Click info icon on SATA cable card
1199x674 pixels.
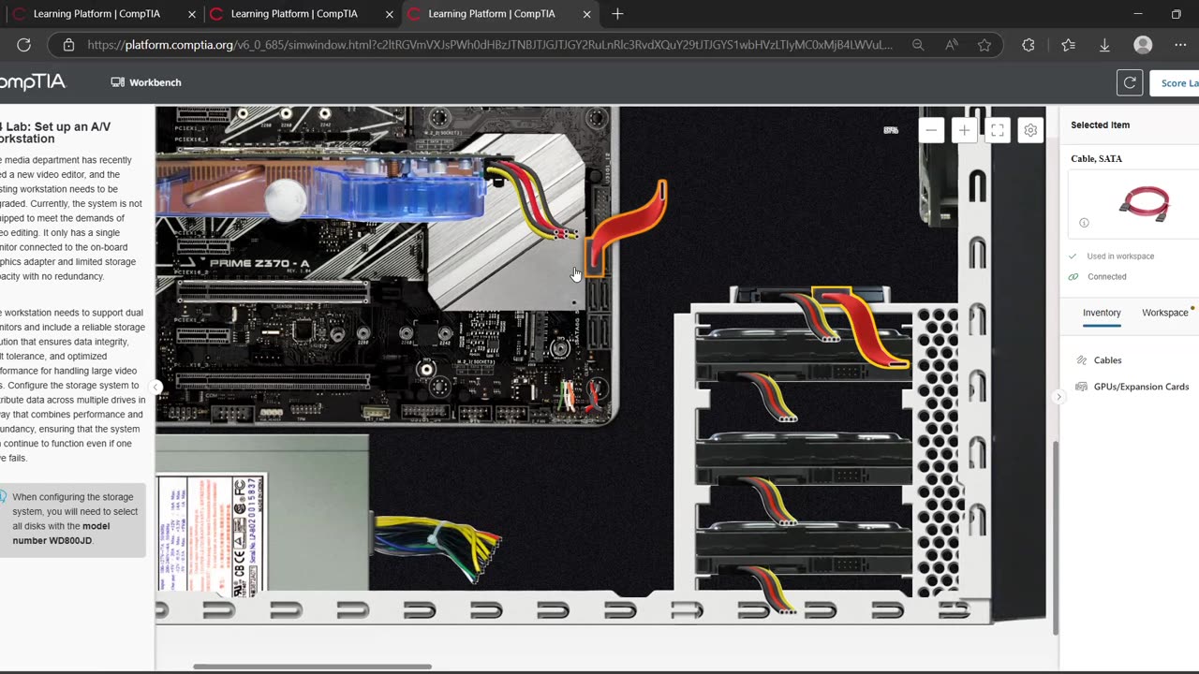pos(1084,223)
